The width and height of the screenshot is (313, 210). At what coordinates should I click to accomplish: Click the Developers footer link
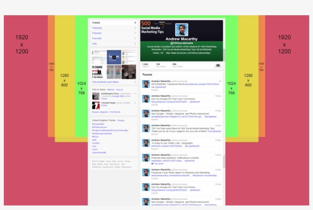pyautogui.click(x=126, y=167)
